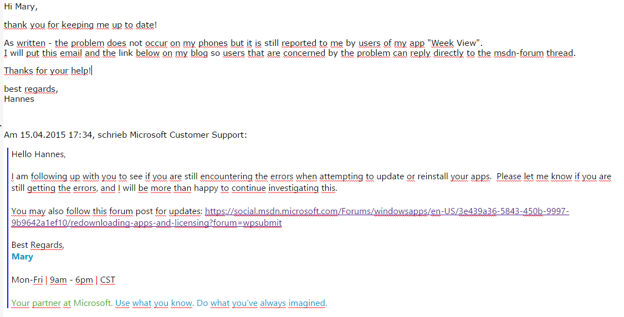
Task: Click "Hello Hannes," in the quoted message
Action: [39, 154]
